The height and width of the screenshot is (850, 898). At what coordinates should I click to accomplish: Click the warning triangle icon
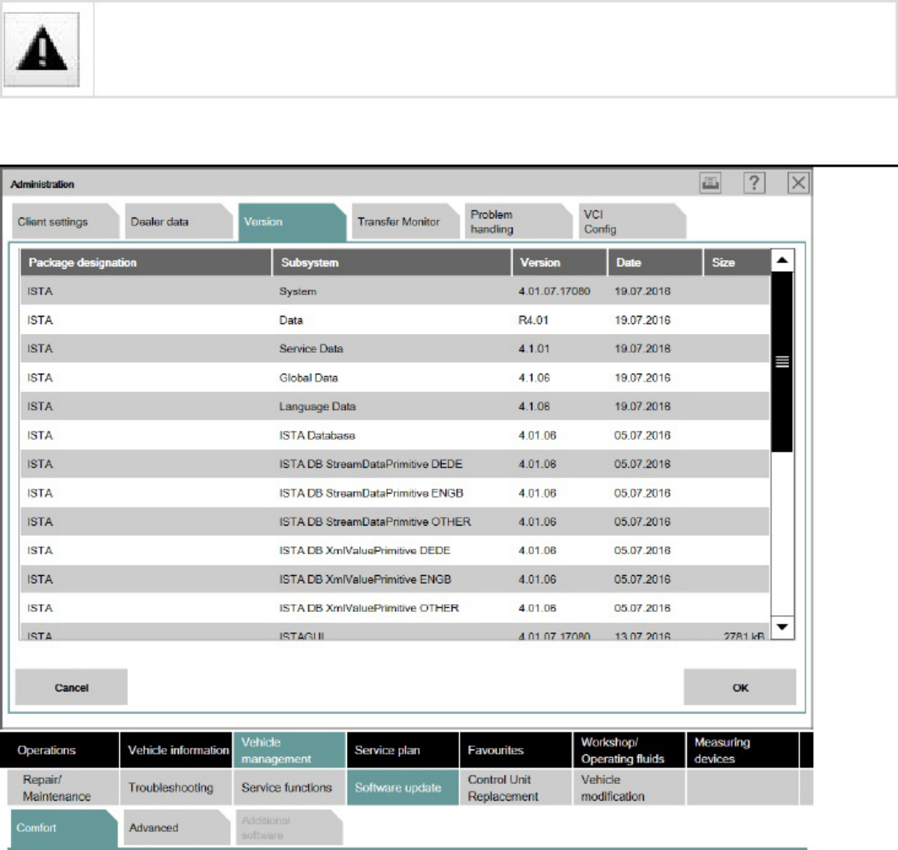click(x=42, y=49)
